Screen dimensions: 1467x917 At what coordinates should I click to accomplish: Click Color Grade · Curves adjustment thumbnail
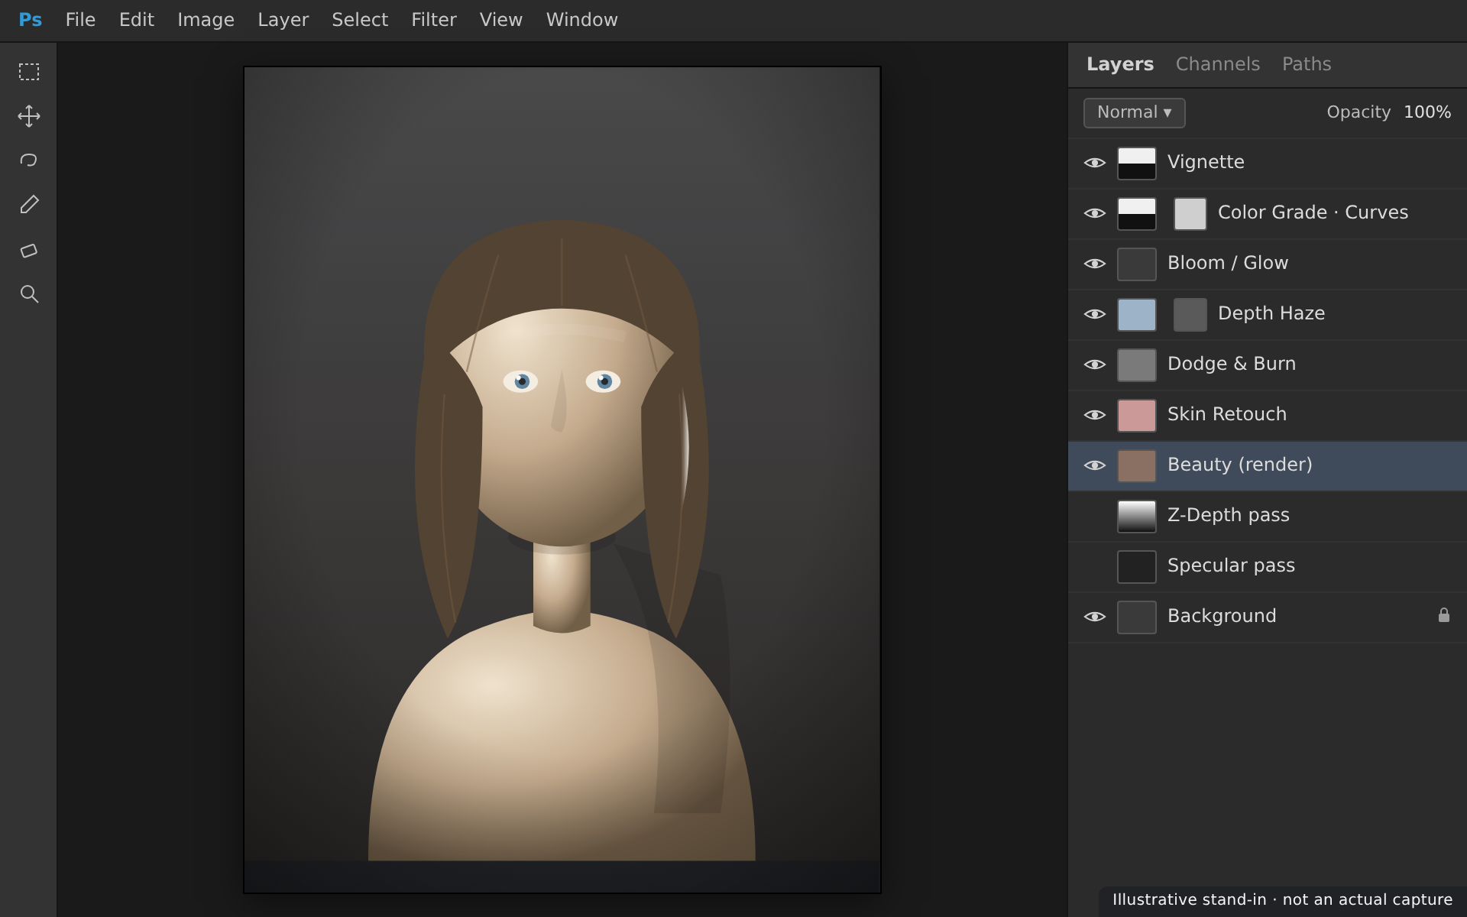coord(1137,214)
